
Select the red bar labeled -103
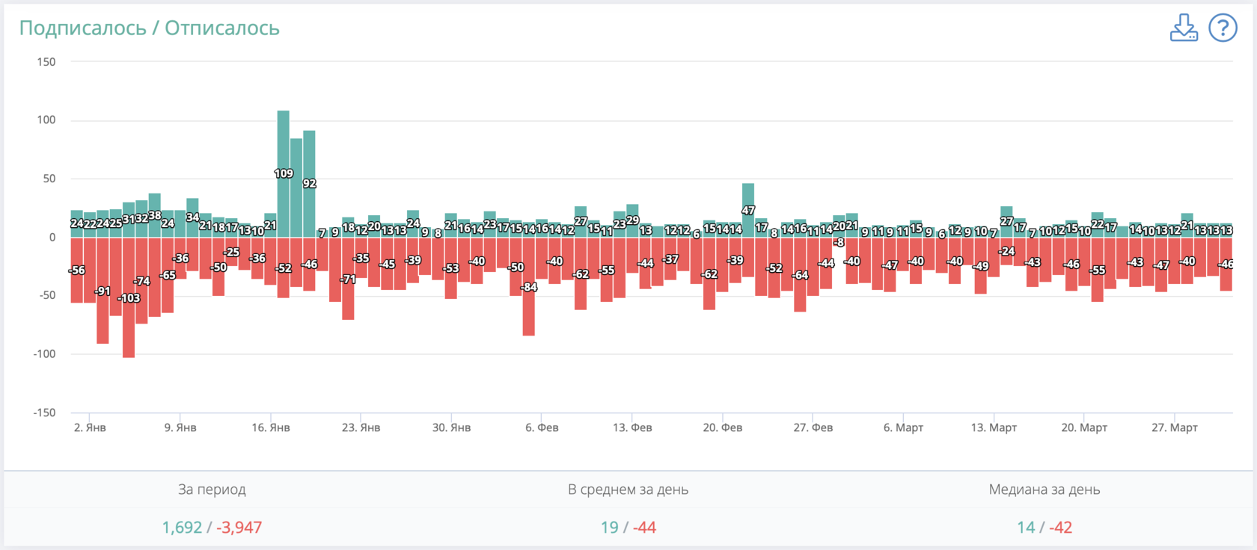coord(129,297)
